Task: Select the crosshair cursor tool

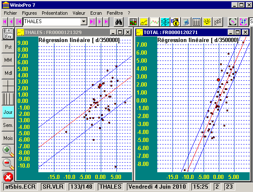Action: point(8,86)
